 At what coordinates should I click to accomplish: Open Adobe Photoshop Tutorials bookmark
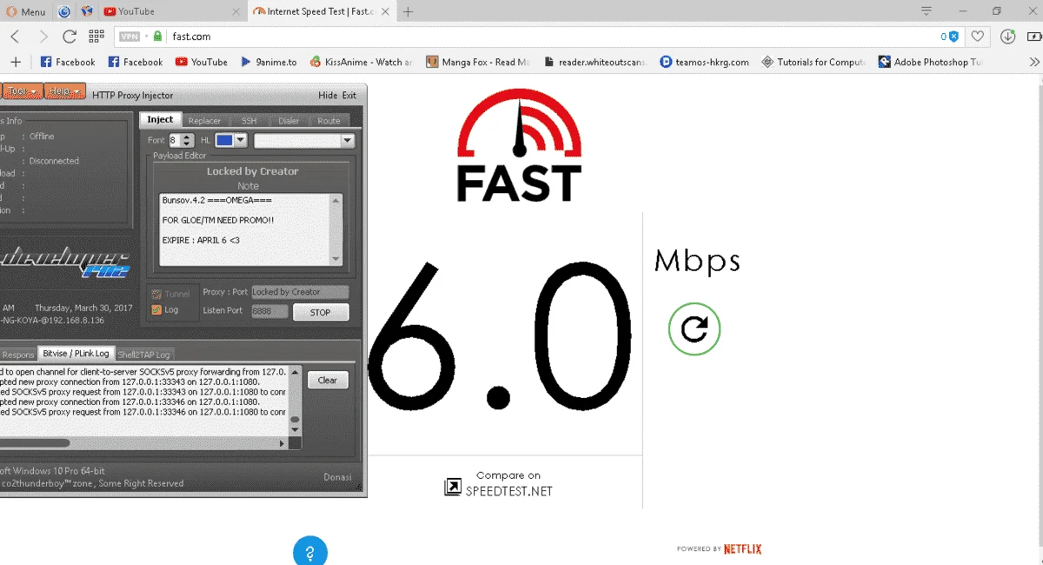[x=931, y=62]
